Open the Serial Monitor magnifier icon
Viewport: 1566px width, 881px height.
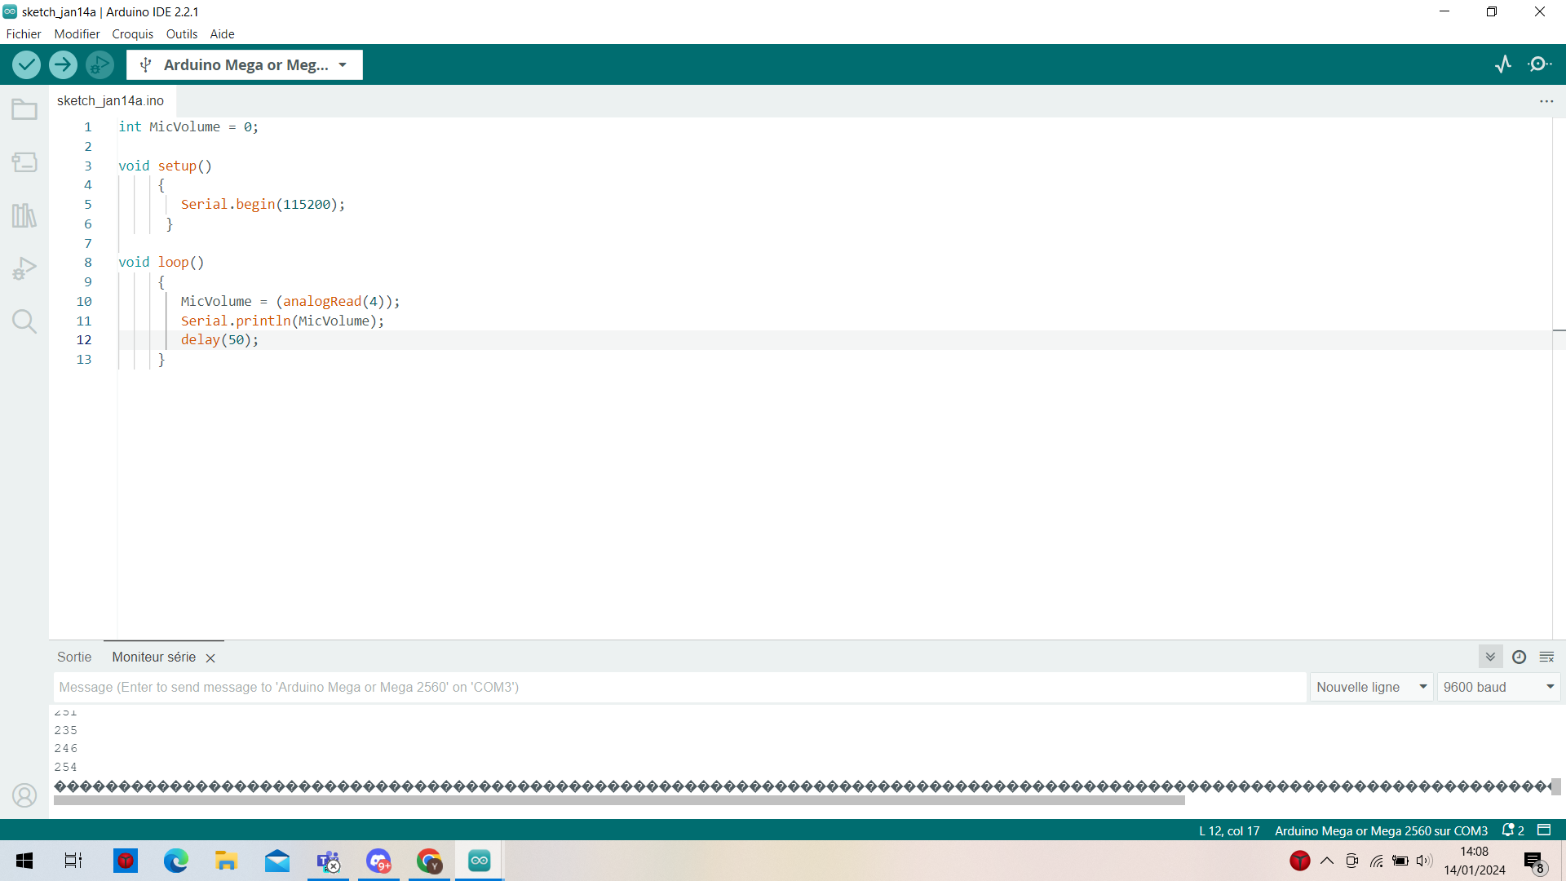[x=1540, y=64]
